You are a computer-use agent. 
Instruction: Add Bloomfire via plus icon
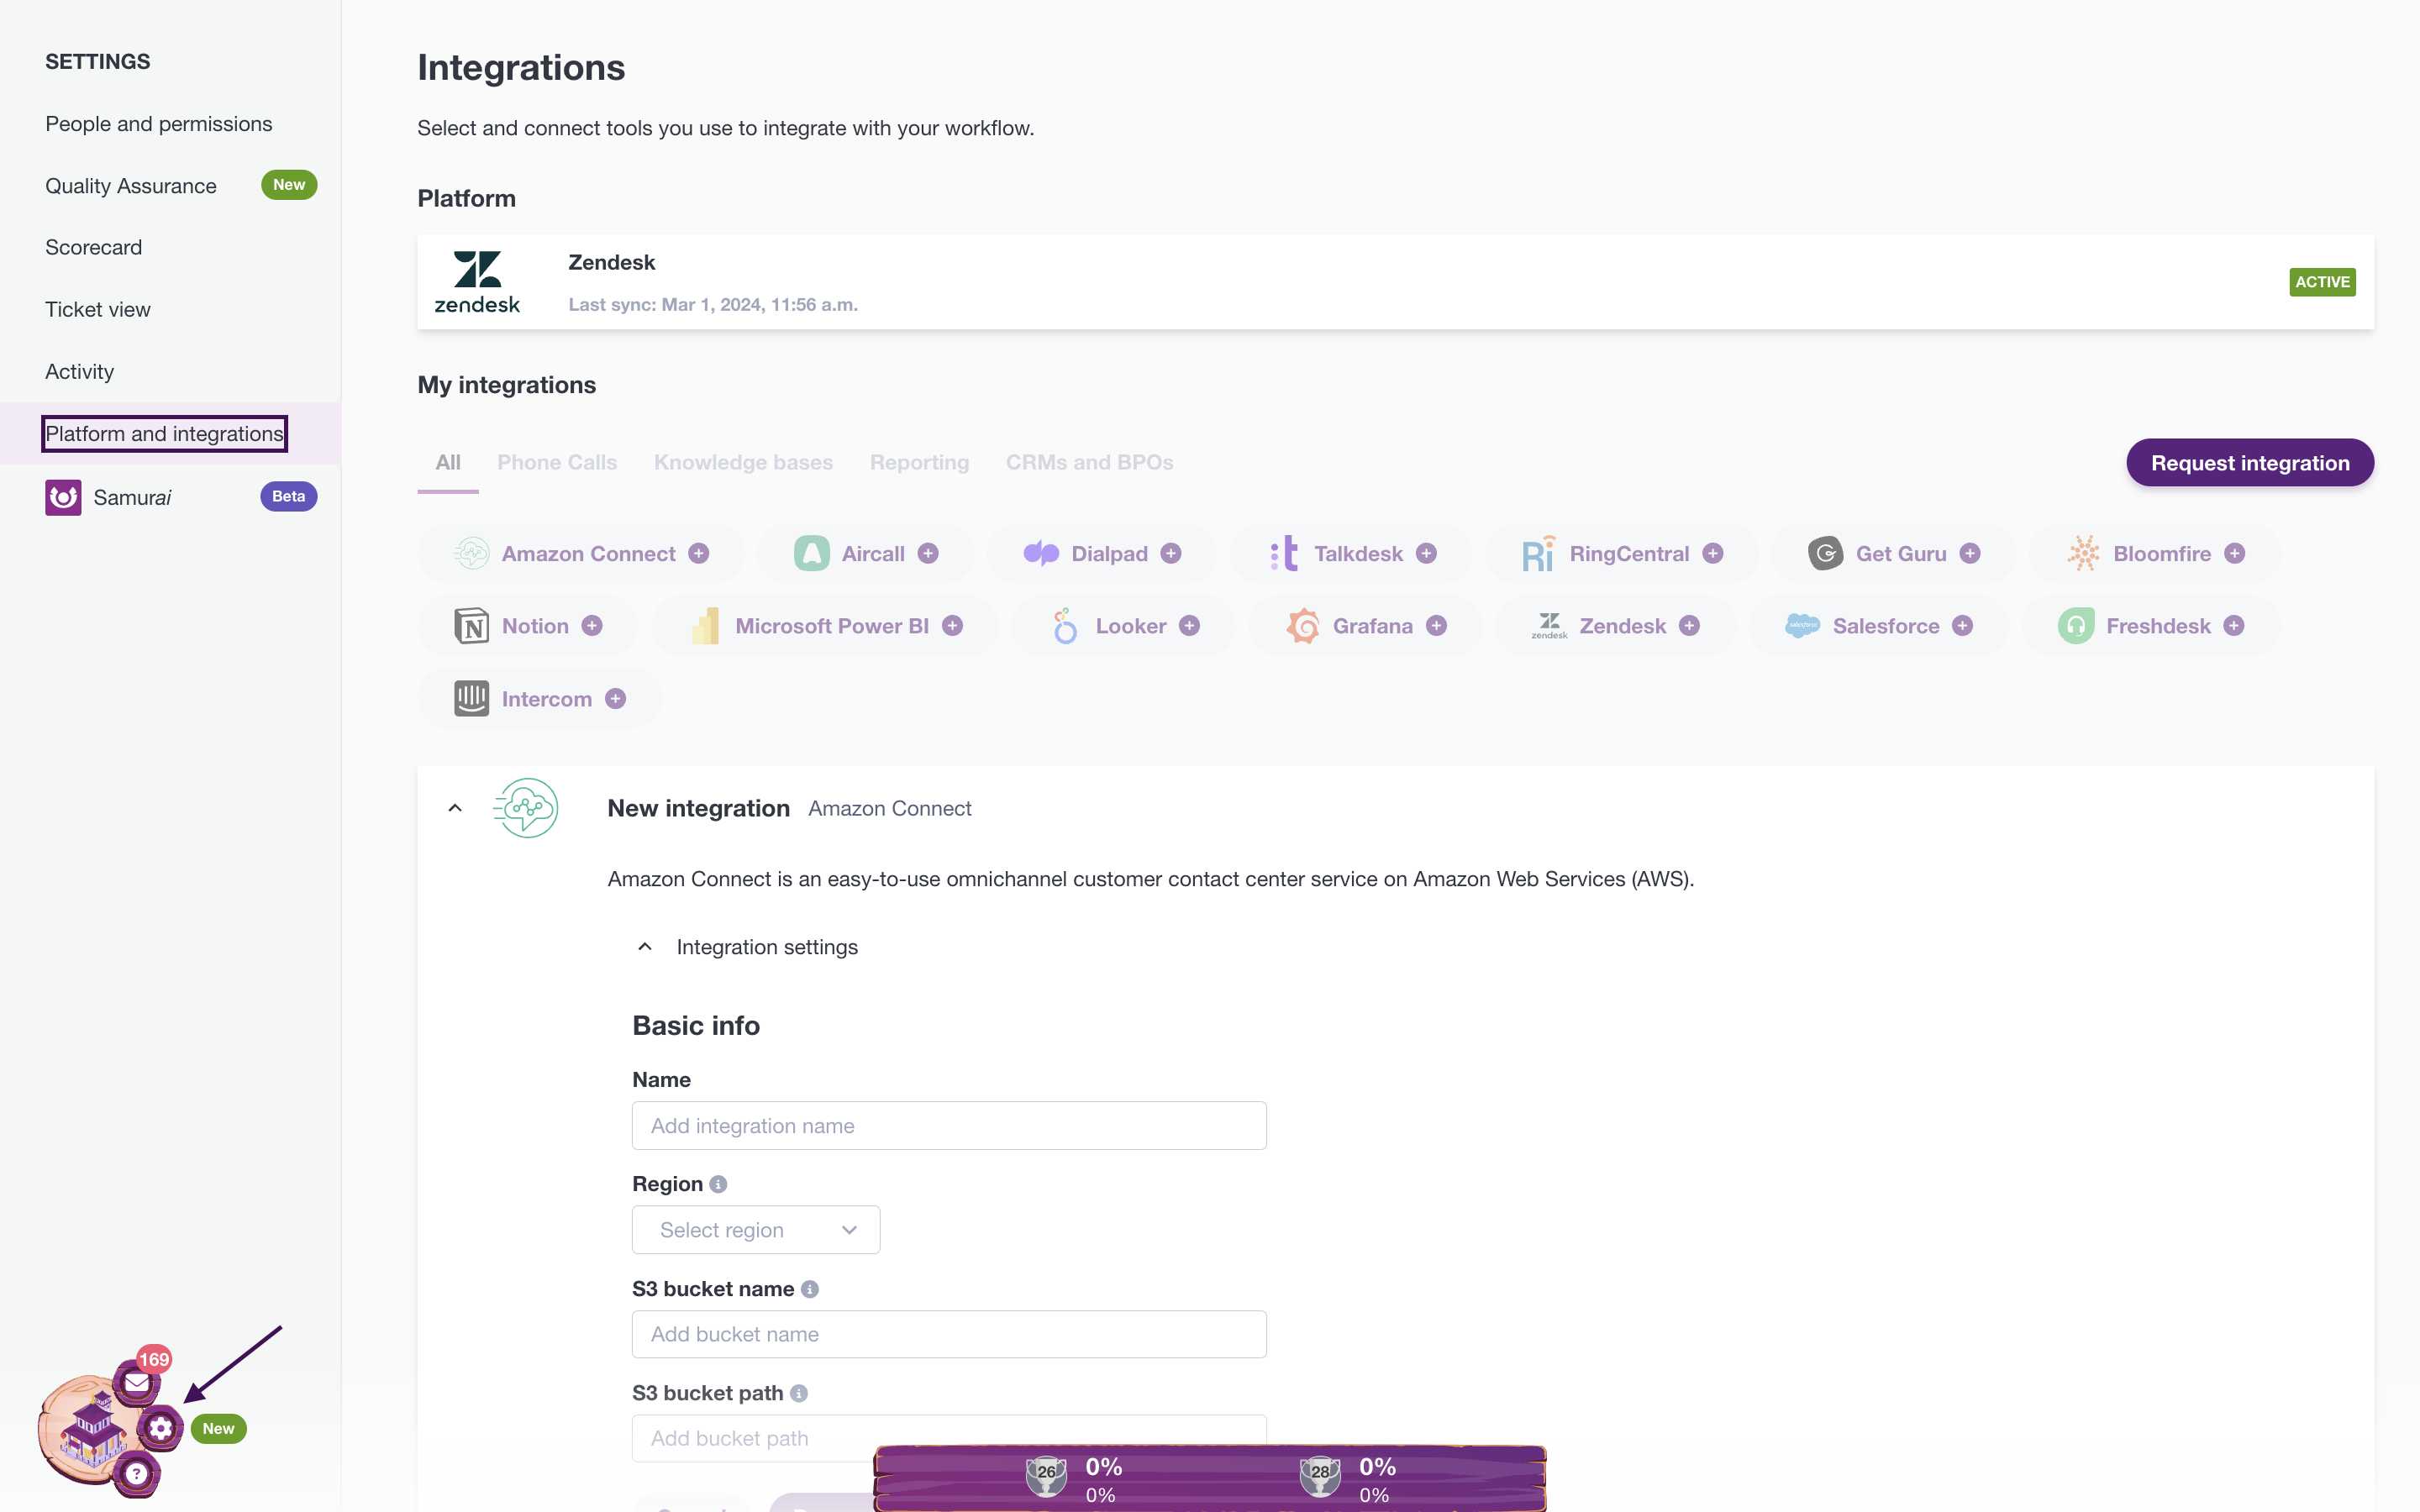pyautogui.click(x=2235, y=553)
